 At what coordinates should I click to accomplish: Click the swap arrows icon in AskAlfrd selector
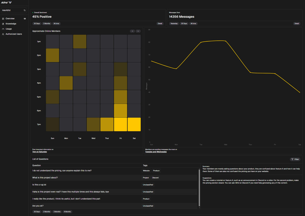coord(25,10)
